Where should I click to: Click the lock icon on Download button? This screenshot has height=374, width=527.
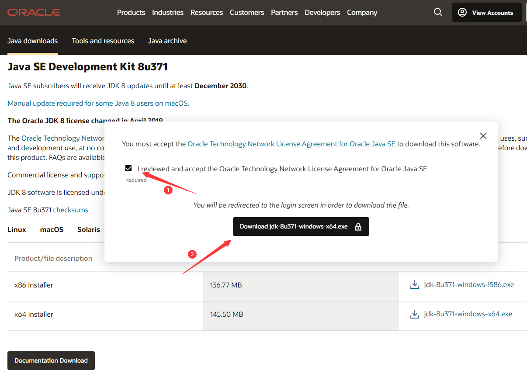pyautogui.click(x=358, y=227)
